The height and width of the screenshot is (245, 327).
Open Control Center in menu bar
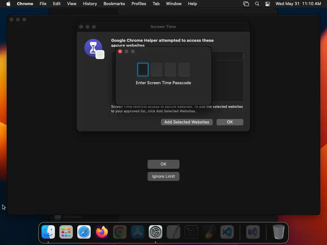coord(268,4)
